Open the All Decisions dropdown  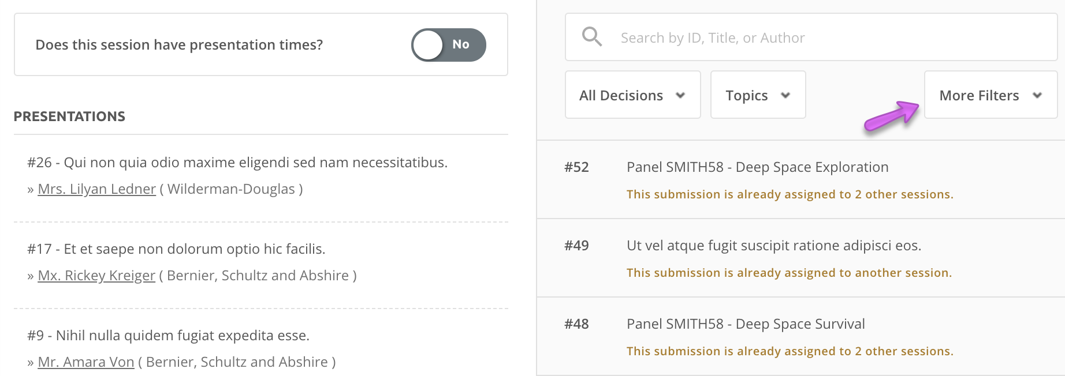point(632,95)
